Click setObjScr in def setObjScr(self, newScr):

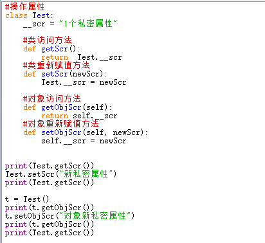[x=61, y=132]
